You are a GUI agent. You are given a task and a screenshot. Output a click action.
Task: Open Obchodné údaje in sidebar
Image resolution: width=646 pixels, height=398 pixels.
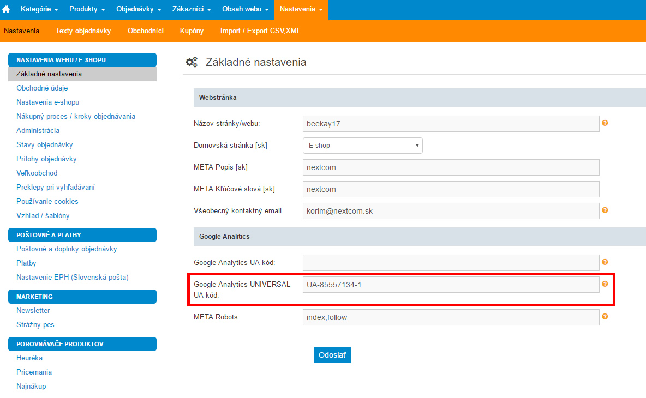tap(42, 88)
